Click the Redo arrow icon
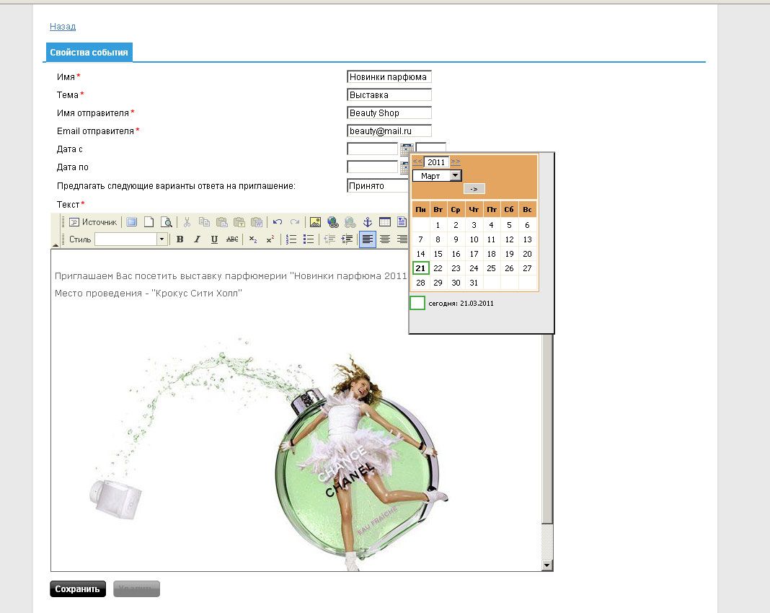The width and height of the screenshot is (770, 613). [x=295, y=222]
